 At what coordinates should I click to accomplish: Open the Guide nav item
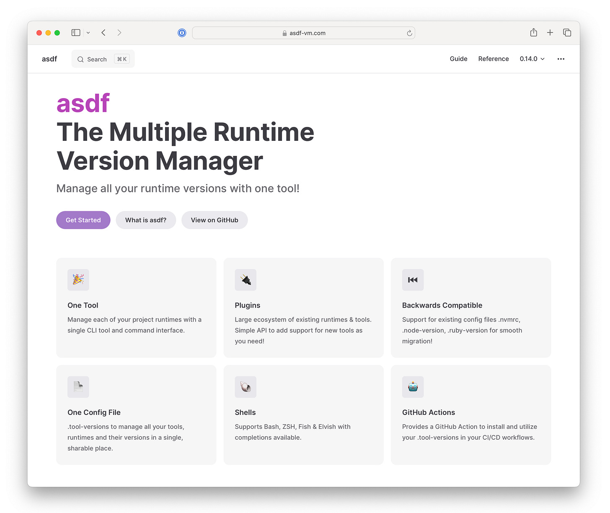click(458, 59)
